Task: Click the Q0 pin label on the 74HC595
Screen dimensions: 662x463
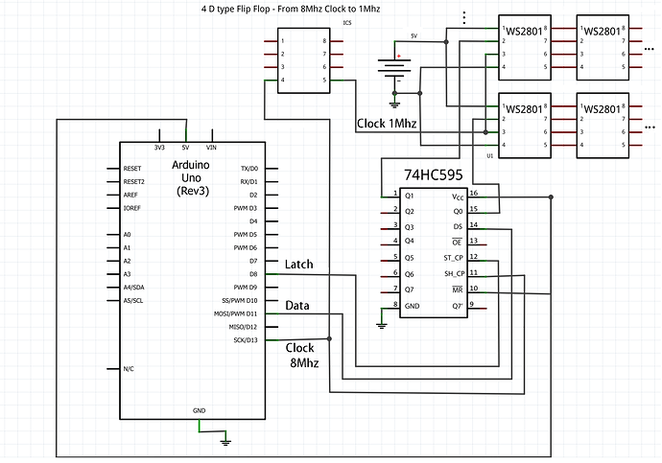Action: pos(458,211)
